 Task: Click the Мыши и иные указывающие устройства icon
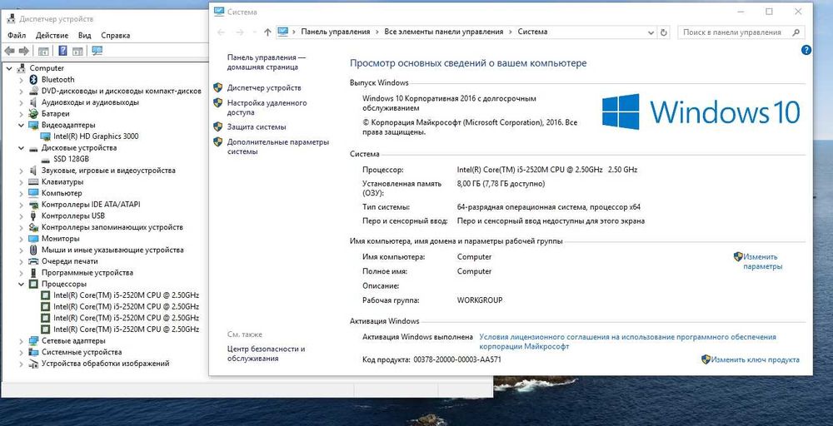[33, 250]
